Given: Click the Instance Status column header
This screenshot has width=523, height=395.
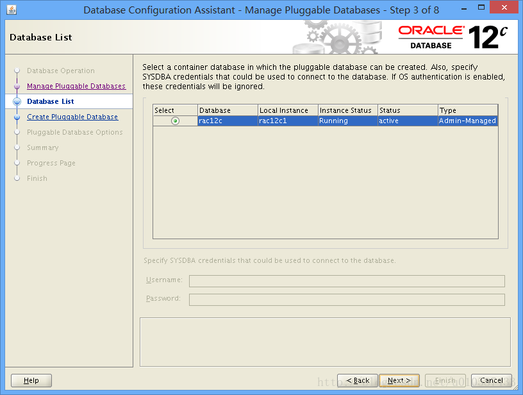Looking at the screenshot, I should pyautogui.click(x=348, y=110).
